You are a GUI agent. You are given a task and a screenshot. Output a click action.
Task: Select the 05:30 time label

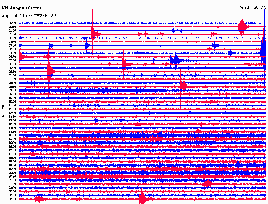click(x=12, y=64)
